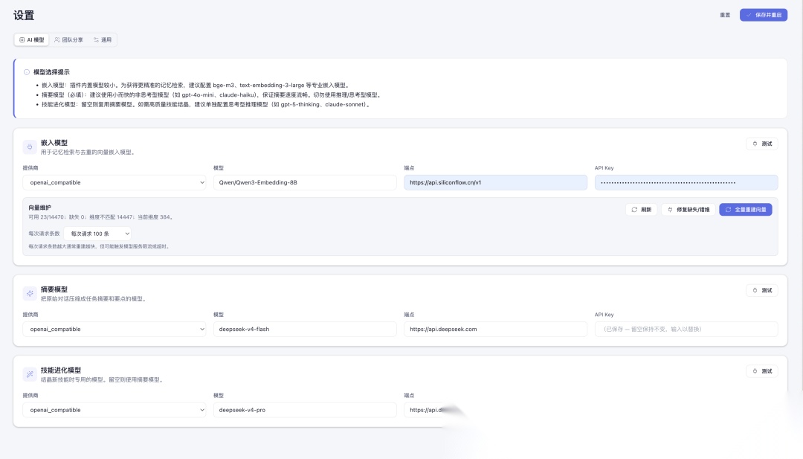The width and height of the screenshot is (803, 459).
Task: Click the checkmark icon in 保存并重启
Action: [x=748, y=15]
